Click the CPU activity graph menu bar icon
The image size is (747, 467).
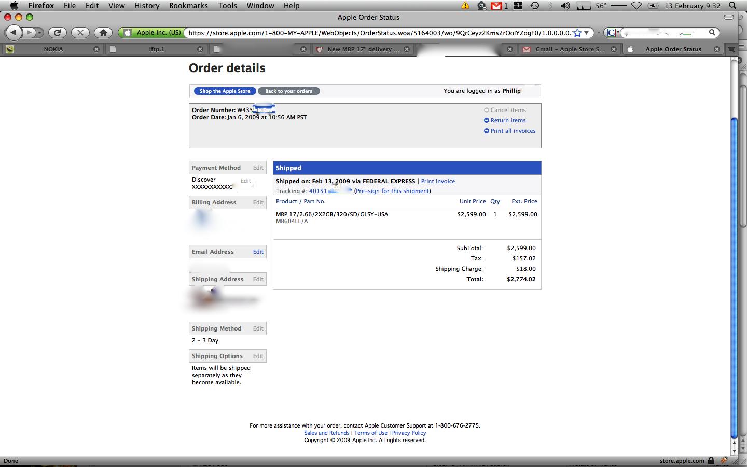pyautogui.click(x=584, y=6)
